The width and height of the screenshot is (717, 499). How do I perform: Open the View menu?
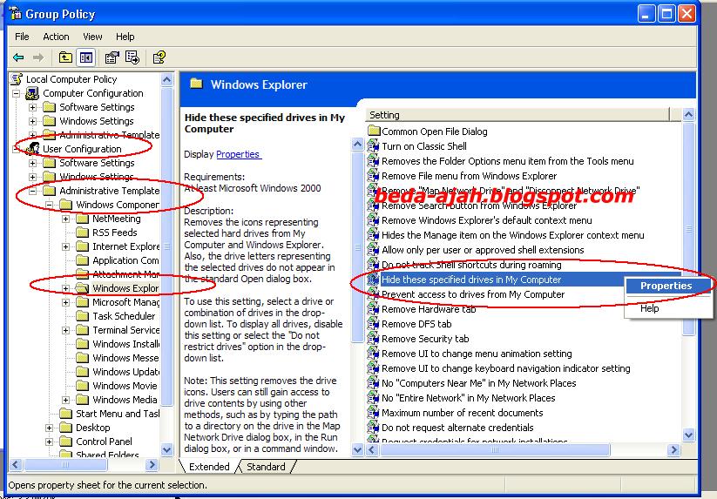92,37
